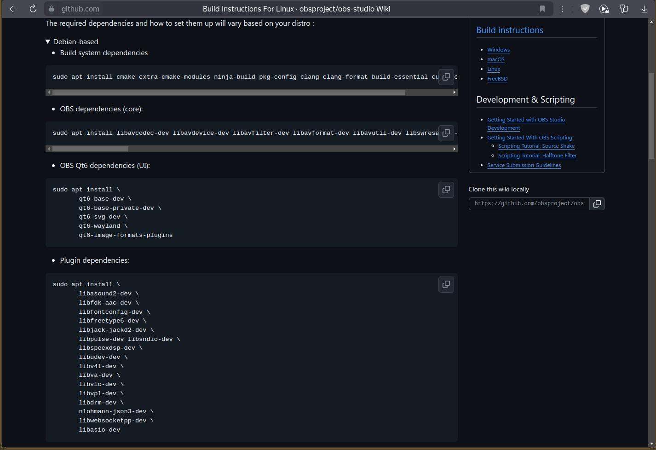Viewport: 656px width, 450px height.
Task: Click the OBS core code horizontal scrollbar thumb
Action: pyautogui.click(x=90, y=149)
